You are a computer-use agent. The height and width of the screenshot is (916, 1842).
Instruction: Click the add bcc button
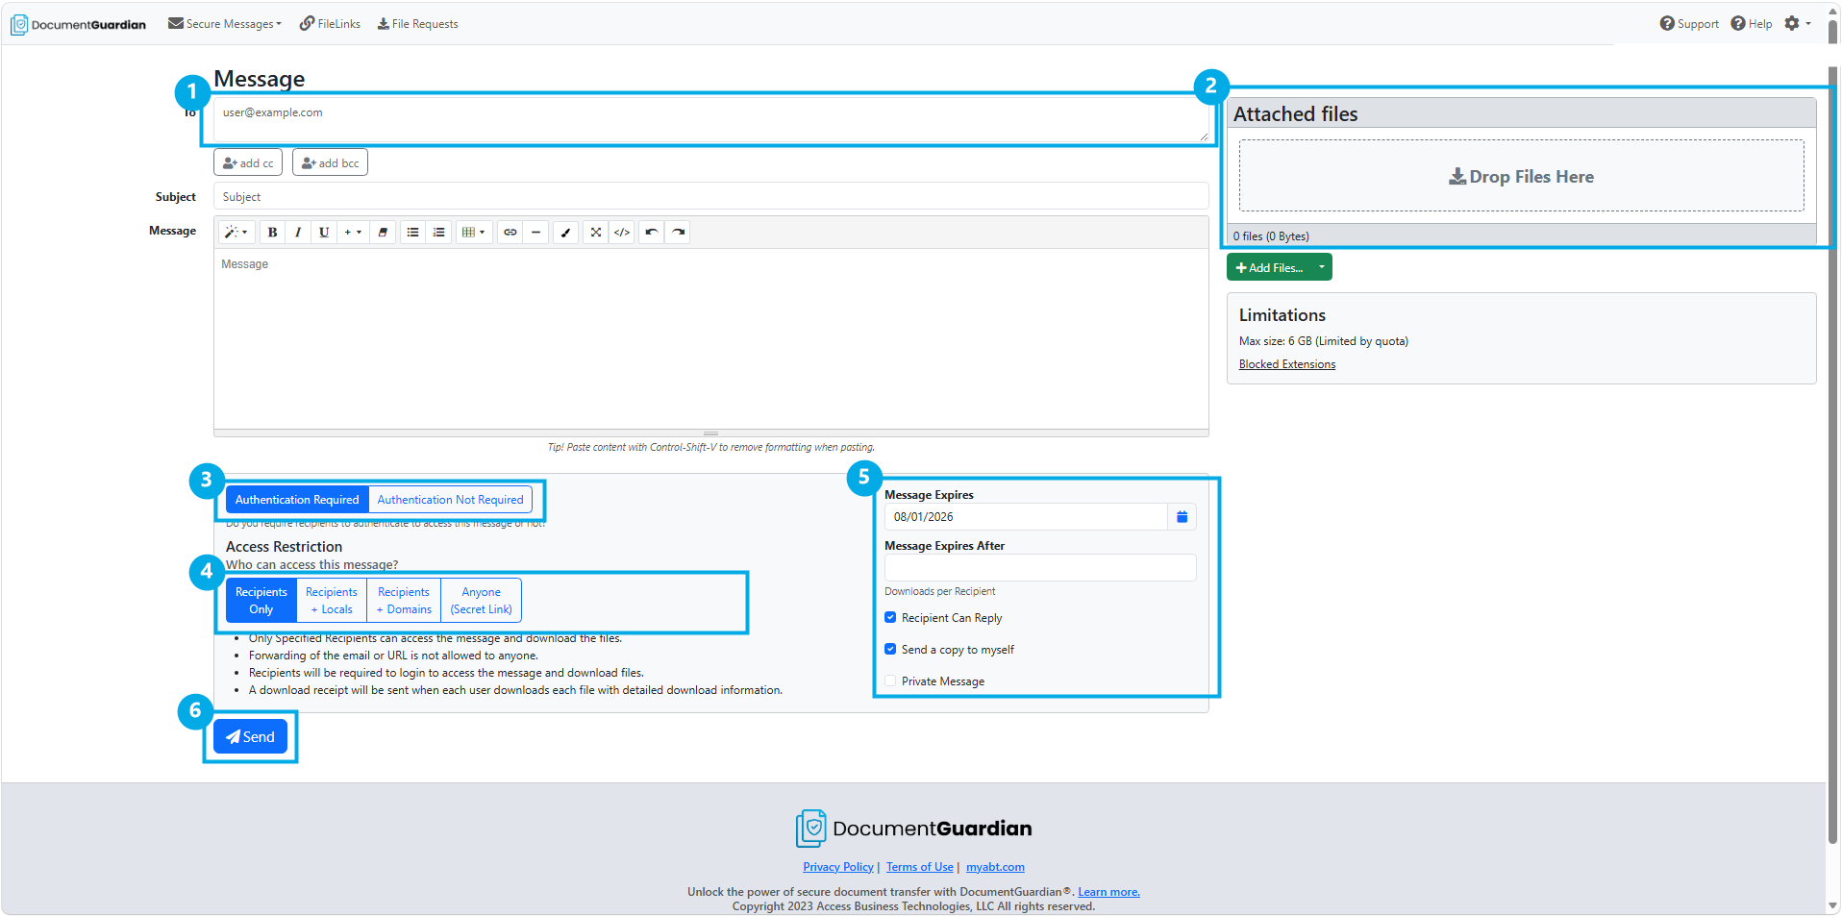[x=330, y=162]
